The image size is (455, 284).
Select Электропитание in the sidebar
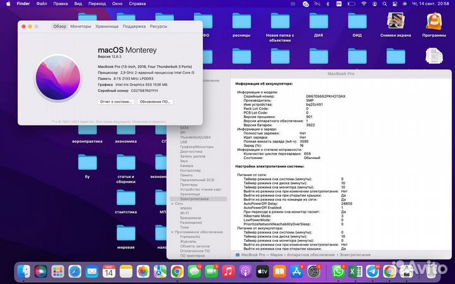198,199
